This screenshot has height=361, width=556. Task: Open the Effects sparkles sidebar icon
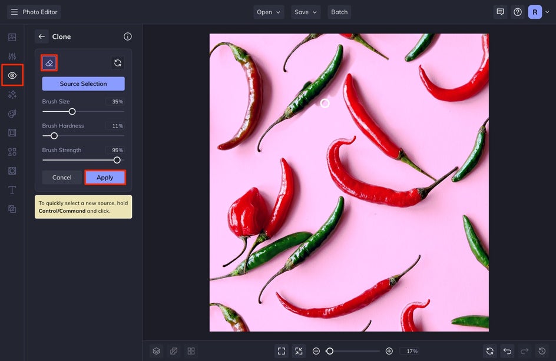coord(12,95)
